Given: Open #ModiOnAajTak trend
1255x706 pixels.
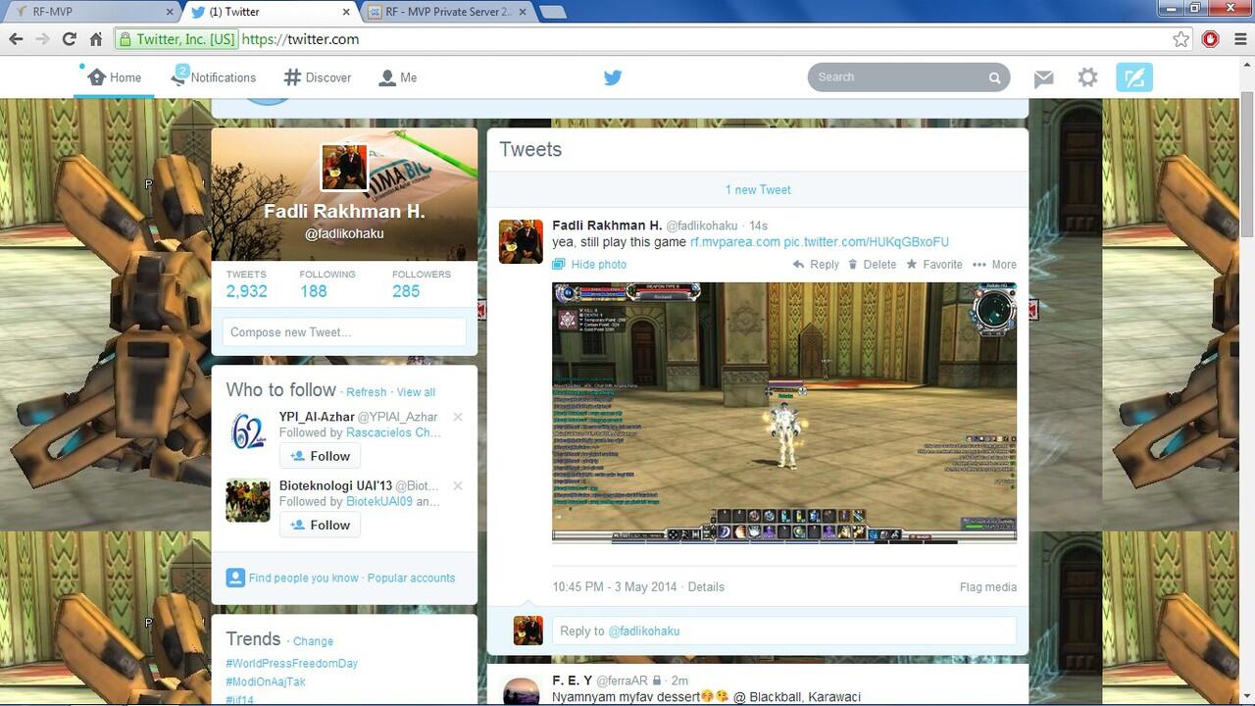Looking at the screenshot, I should [x=265, y=682].
